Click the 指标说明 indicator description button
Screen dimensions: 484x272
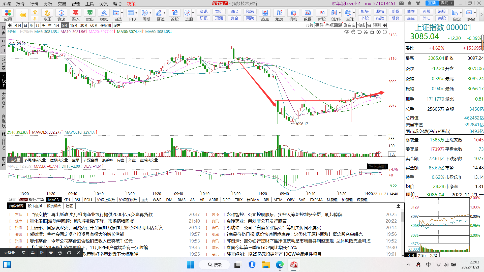point(377,166)
